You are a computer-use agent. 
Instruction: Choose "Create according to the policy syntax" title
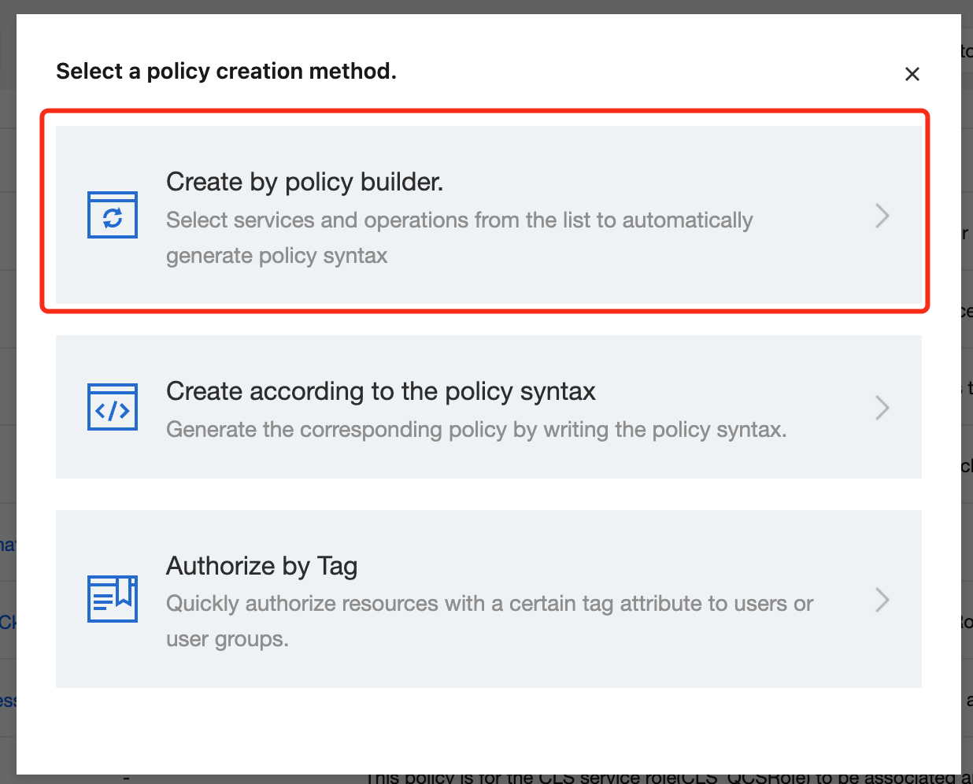pyautogui.click(x=381, y=391)
